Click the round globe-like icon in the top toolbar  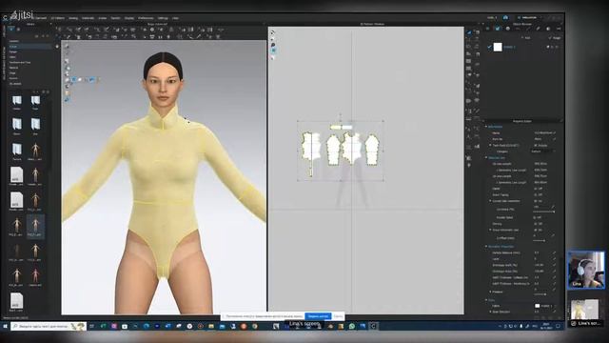point(152,30)
